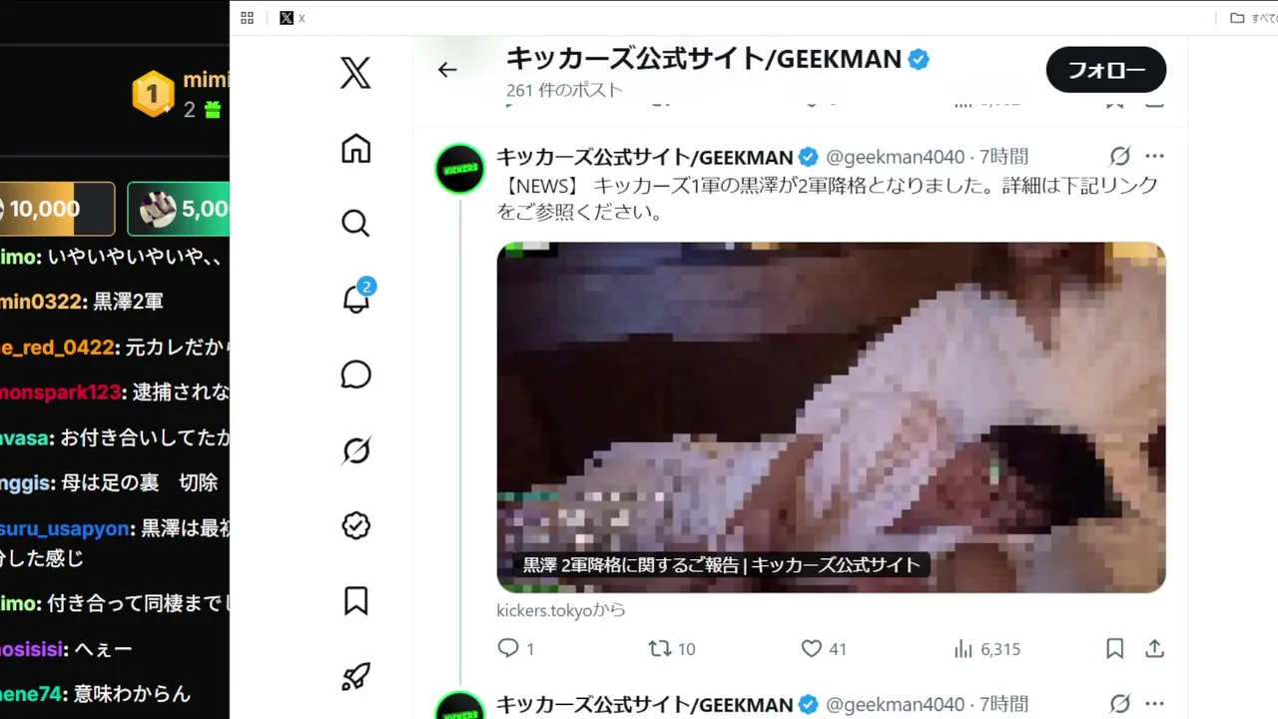Open the X home logo in the sidebar
This screenshot has width=1278, height=719.
355,73
